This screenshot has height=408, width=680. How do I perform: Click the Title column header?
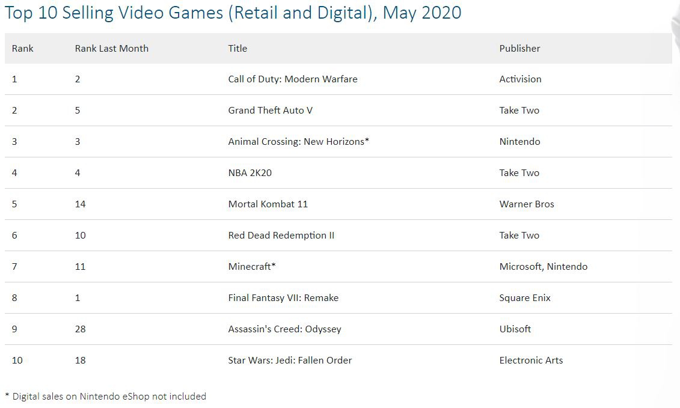click(237, 49)
